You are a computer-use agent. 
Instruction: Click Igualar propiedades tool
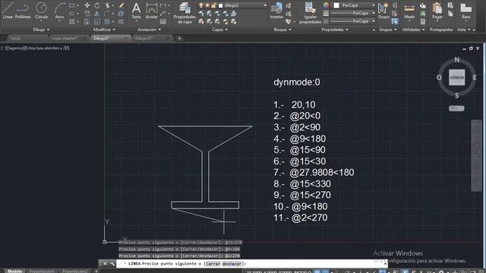tap(311, 13)
